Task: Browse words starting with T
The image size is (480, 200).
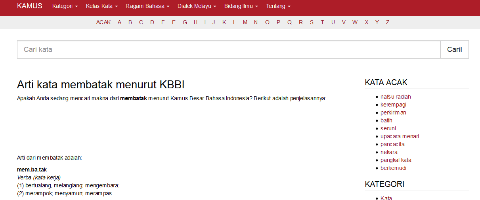Action: pyautogui.click(x=322, y=22)
